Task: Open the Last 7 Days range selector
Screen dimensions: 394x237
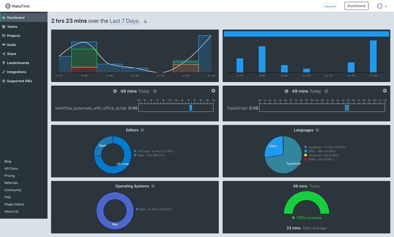Action: [124, 21]
